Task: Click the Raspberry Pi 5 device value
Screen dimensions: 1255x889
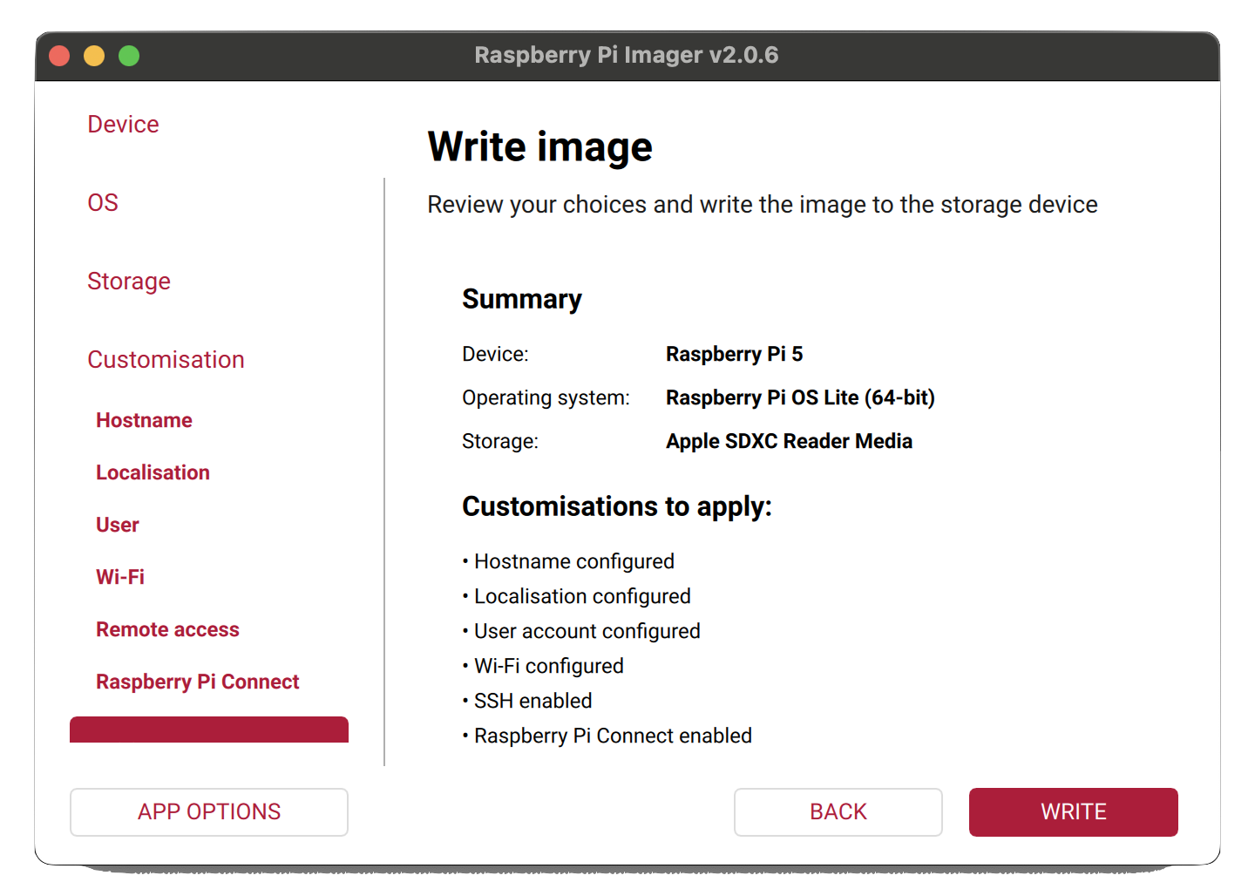Action: tap(735, 354)
